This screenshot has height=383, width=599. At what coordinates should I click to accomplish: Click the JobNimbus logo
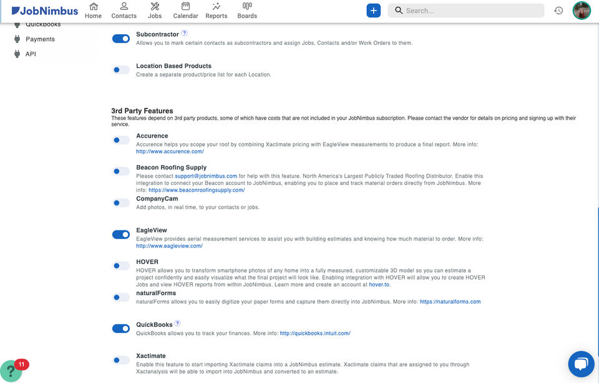pyautogui.click(x=45, y=11)
